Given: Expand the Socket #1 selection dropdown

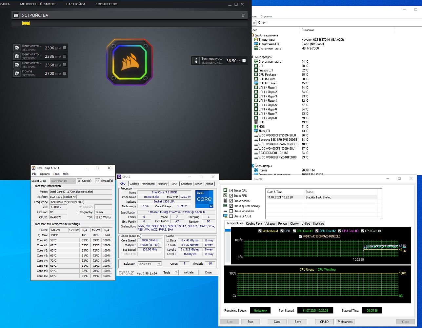Looking at the screenshot, I should (x=150, y=264).
